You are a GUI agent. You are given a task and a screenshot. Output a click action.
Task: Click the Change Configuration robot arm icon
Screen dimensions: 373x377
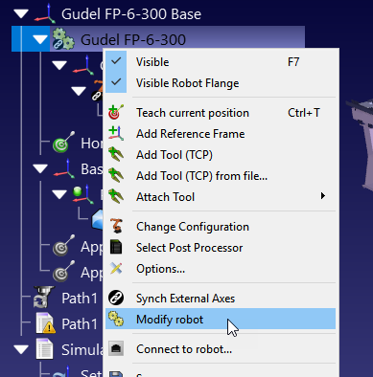pyautogui.click(x=116, y=226)
